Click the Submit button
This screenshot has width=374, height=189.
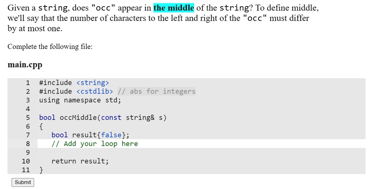tap(23, 182)
